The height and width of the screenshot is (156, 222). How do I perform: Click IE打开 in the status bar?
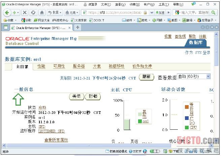(x=135, y=151)
